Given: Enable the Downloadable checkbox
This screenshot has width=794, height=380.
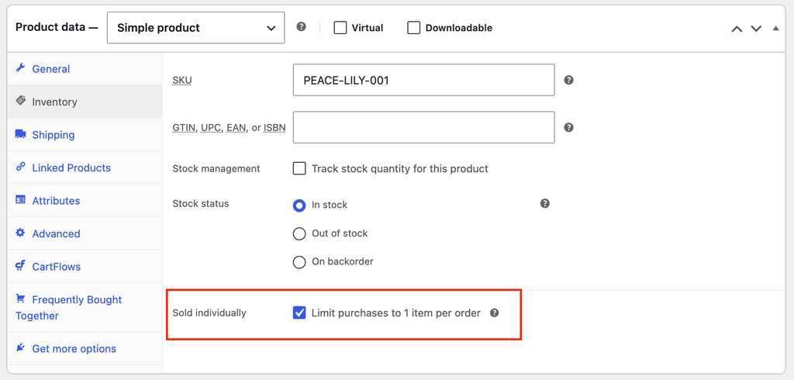Looking at the screenshot, I should pyautogui.click(x=414, y=28).
